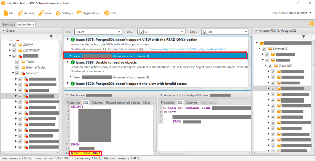Viewport: 315px width, 161px height.
Task: Toggle All checkbox in Co... filter
Action: click(x=142, y=32)
